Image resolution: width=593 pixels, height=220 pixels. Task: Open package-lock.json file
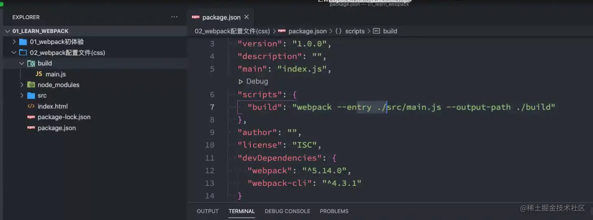(64, 117)
